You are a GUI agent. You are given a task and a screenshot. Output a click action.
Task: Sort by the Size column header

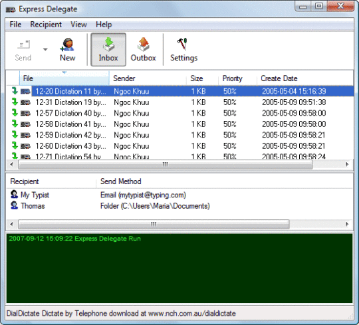coord(202,78)
